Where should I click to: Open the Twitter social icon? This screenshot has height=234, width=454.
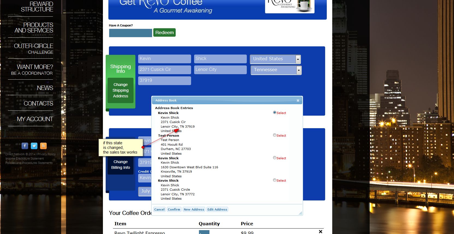coord(34,146)
